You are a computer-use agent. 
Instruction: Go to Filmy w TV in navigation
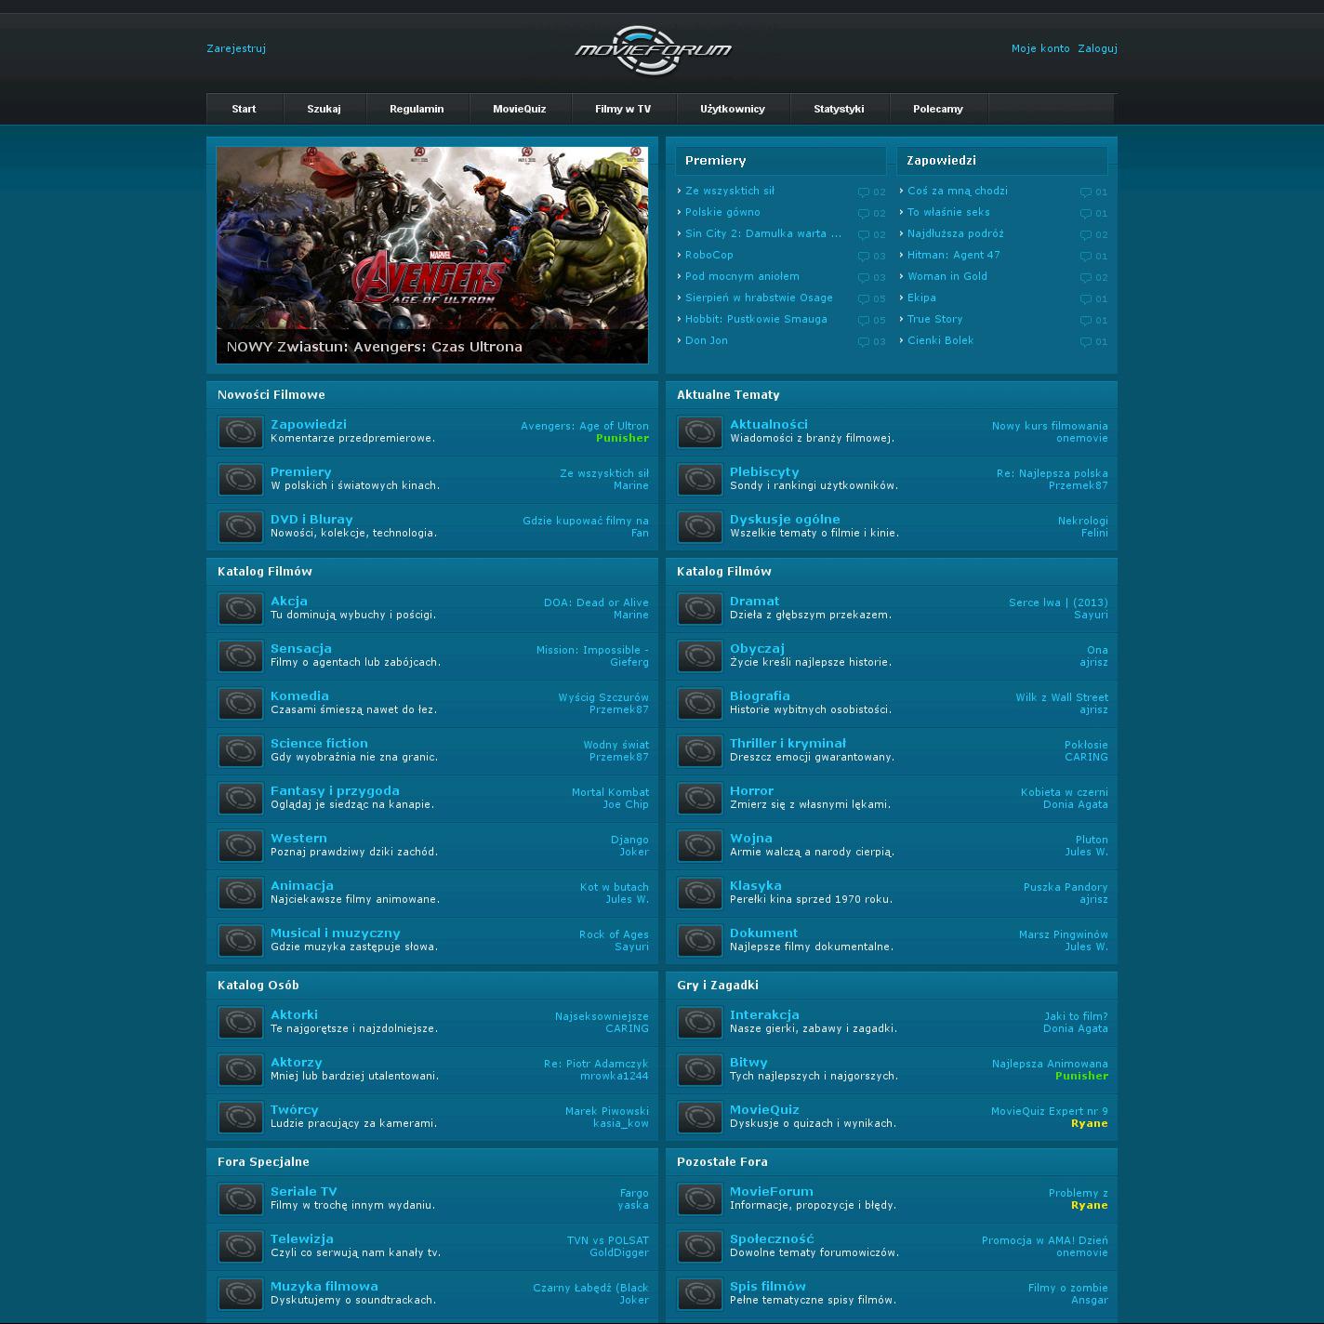(623, 109)
